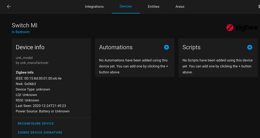Click the Device info heading
Screen dimensions: 260x138
[x=30, y=47]
